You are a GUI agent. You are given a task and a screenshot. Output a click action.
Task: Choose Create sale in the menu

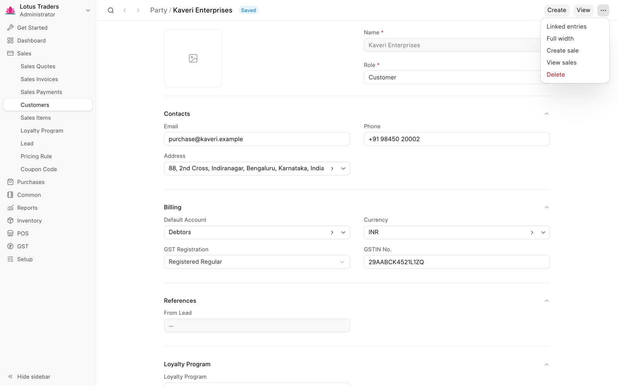(x=575, y=51)
